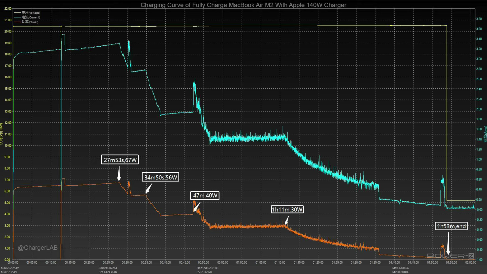487x274 pixels.
Task: Click the Min:0.0040A current readout
Action: tap(400, 272)
